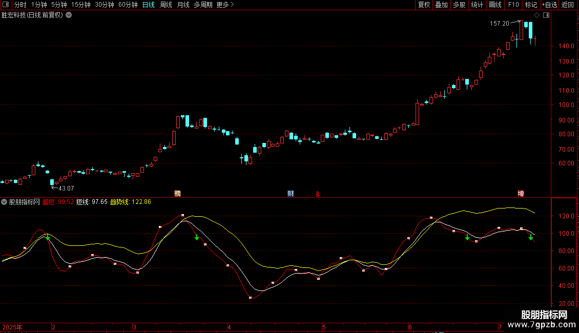The image size is (579, 333).
Task: Click the 股朋指标网 indicator name
Action: tap(25, 202)
